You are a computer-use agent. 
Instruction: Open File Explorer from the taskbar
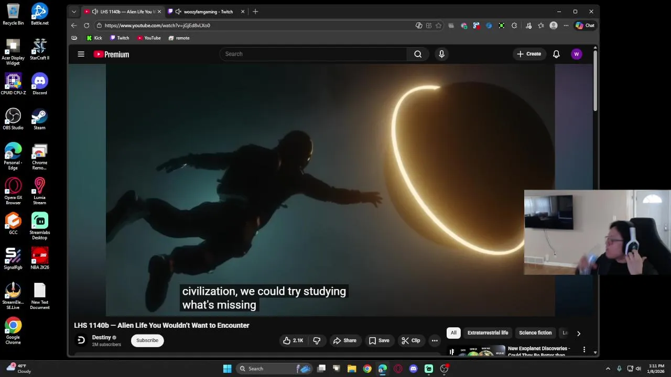352,369
